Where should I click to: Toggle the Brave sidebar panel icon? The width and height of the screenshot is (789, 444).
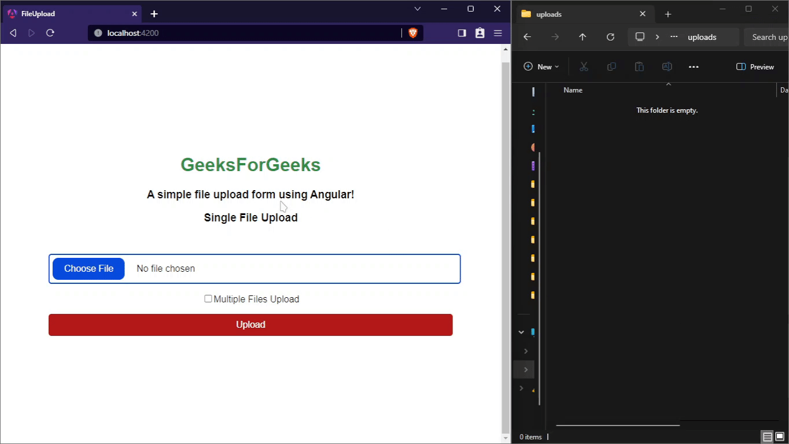coord(462,33)
